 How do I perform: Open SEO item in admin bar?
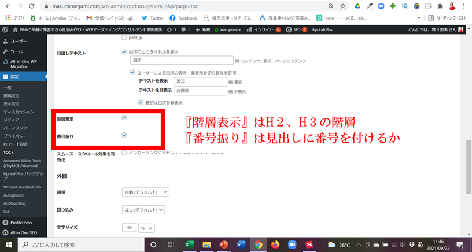coord(296,29)
